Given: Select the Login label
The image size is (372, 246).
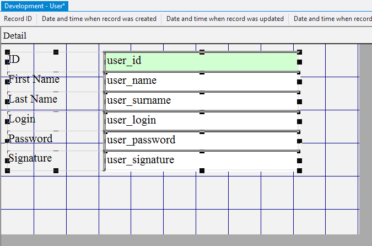Looking at the screenshot, I should (x=22, y=119).
